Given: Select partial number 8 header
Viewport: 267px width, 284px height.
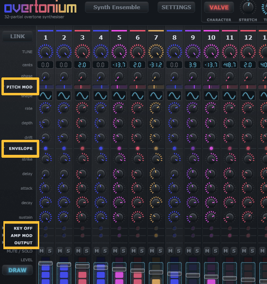Looking at the screenshot, I should [x=174, y=37].
